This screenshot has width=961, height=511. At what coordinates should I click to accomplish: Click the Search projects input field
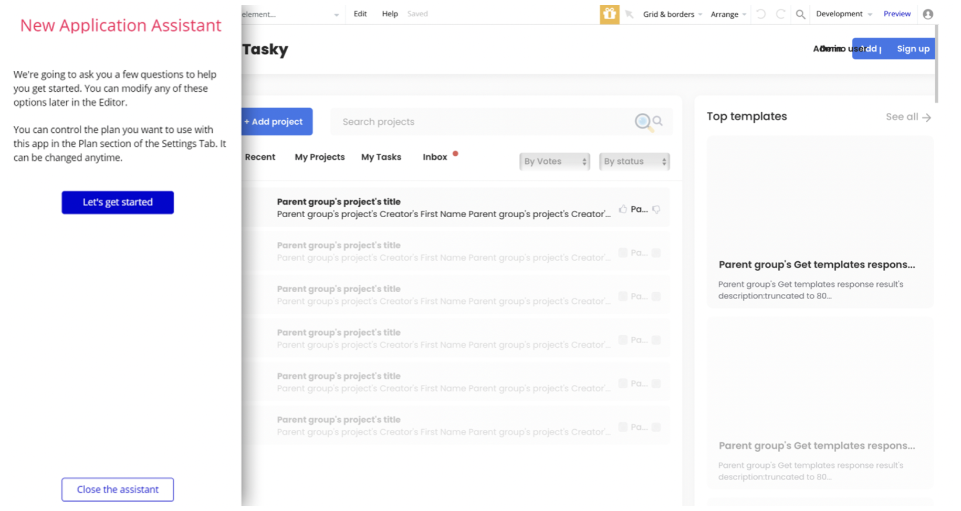483,122
